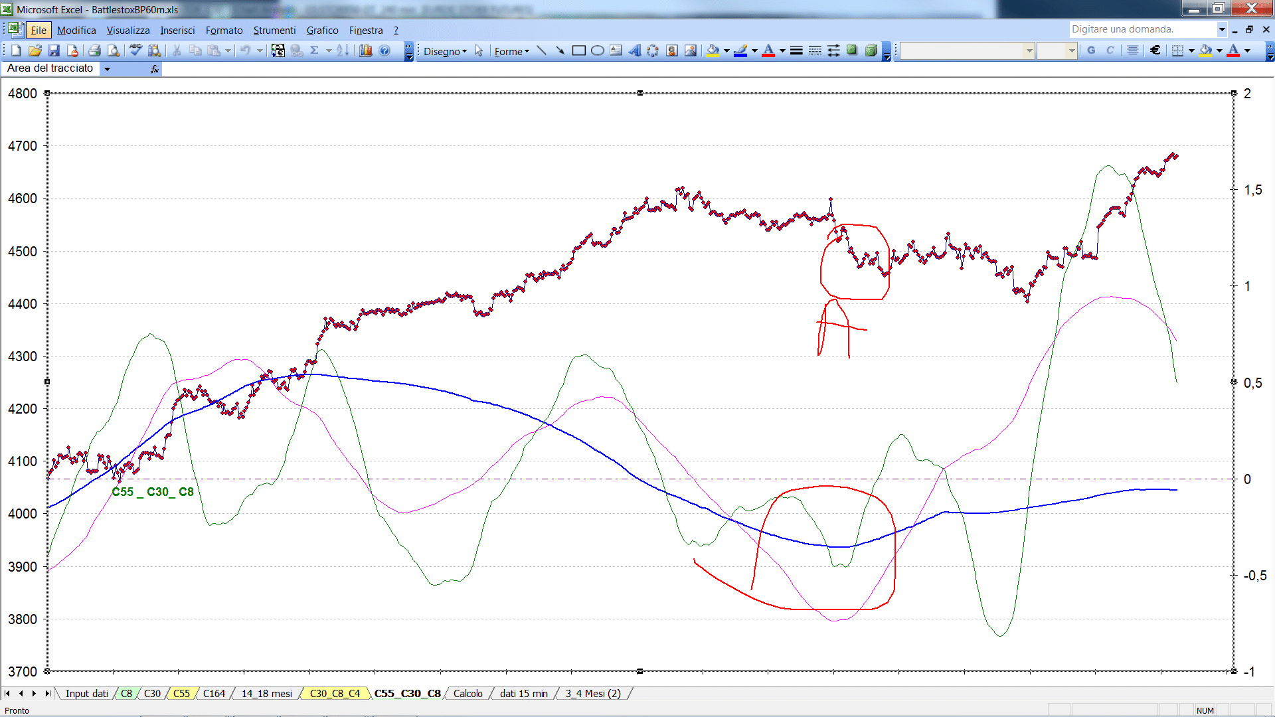
Task: Click the New workbook icon
Action: click(x=16, y=50)
